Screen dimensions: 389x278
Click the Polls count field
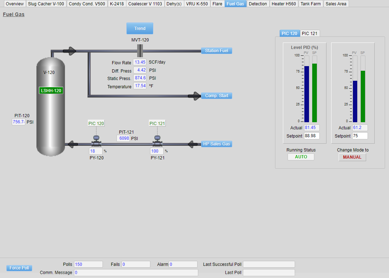point(88,264)
